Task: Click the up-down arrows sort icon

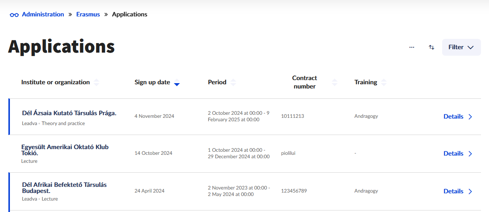Action: coord(431,47)
